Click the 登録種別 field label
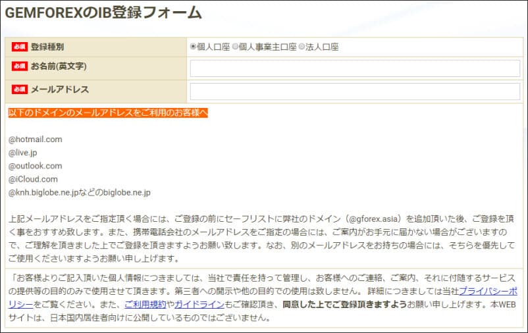 coord(47,47)
